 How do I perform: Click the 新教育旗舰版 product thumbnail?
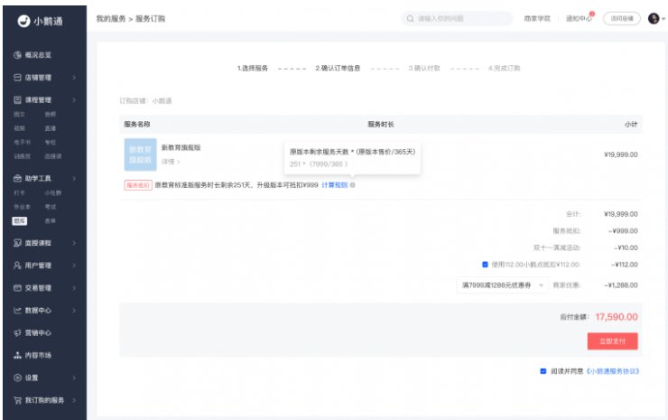tap(141, 154)
